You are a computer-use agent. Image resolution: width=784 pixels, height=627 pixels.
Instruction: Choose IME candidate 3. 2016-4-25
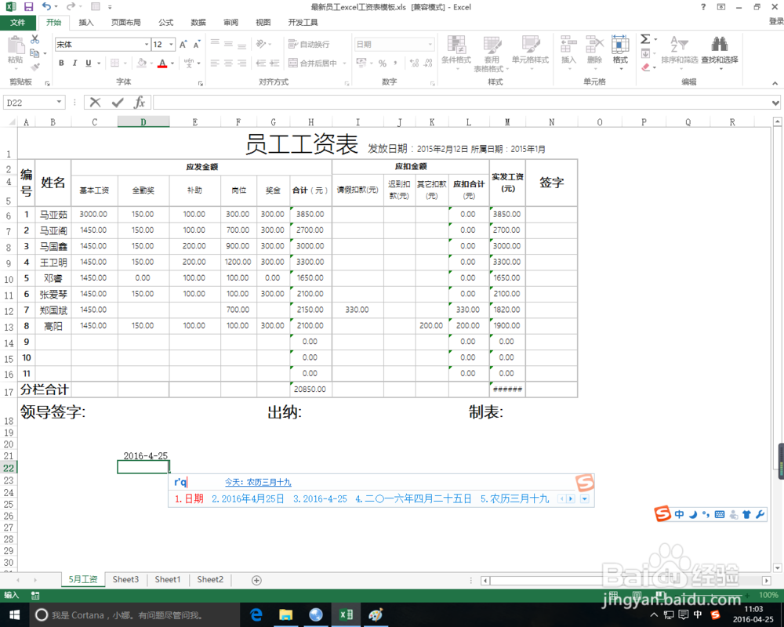pyautogui.click(x=320, y=499)
